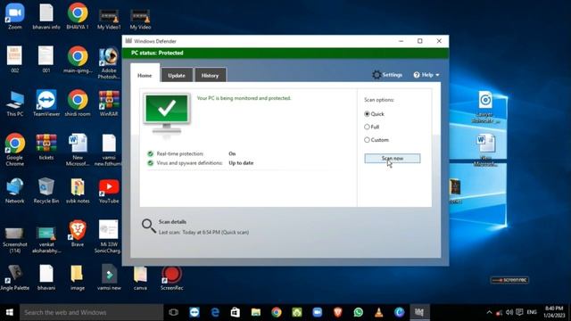
Task: Click the Search the web and Windows box
Action: [91, 312]
